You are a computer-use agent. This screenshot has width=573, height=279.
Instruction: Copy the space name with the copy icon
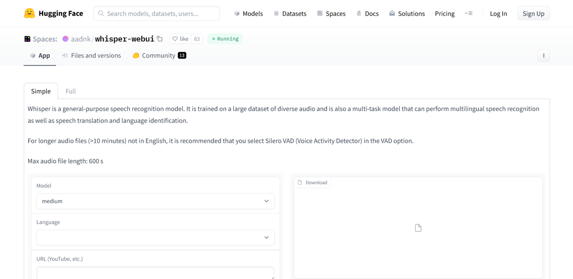160,38
